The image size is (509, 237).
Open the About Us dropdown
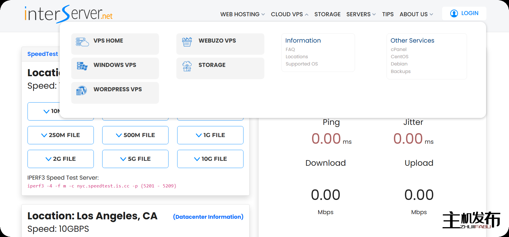click(416, 14)
